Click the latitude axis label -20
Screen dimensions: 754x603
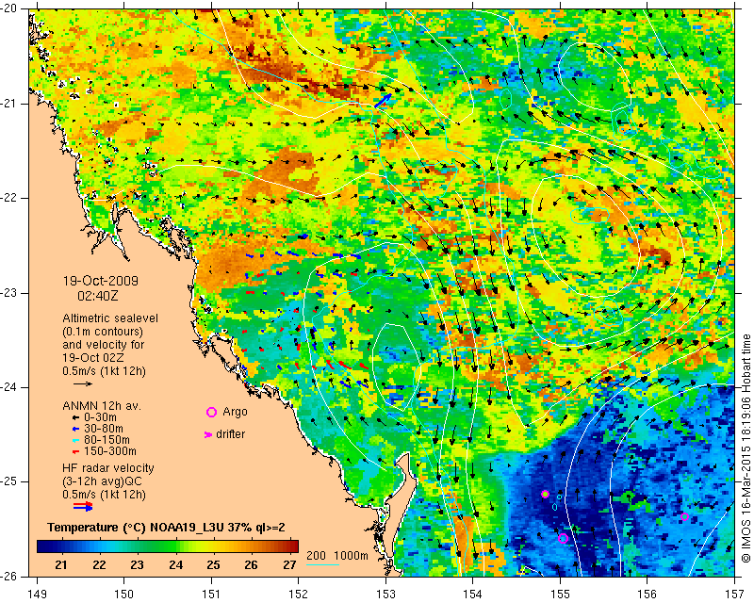[x=8, y=9]
